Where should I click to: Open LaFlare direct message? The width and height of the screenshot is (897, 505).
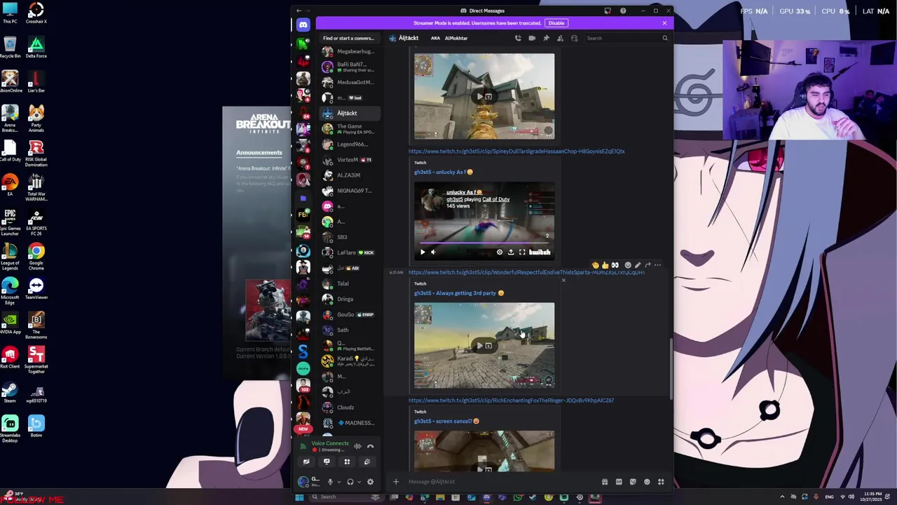point(350,252)
